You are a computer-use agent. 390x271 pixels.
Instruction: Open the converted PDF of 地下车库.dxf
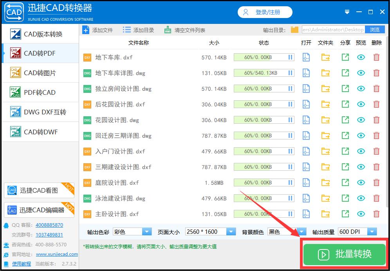pos(306,57)
